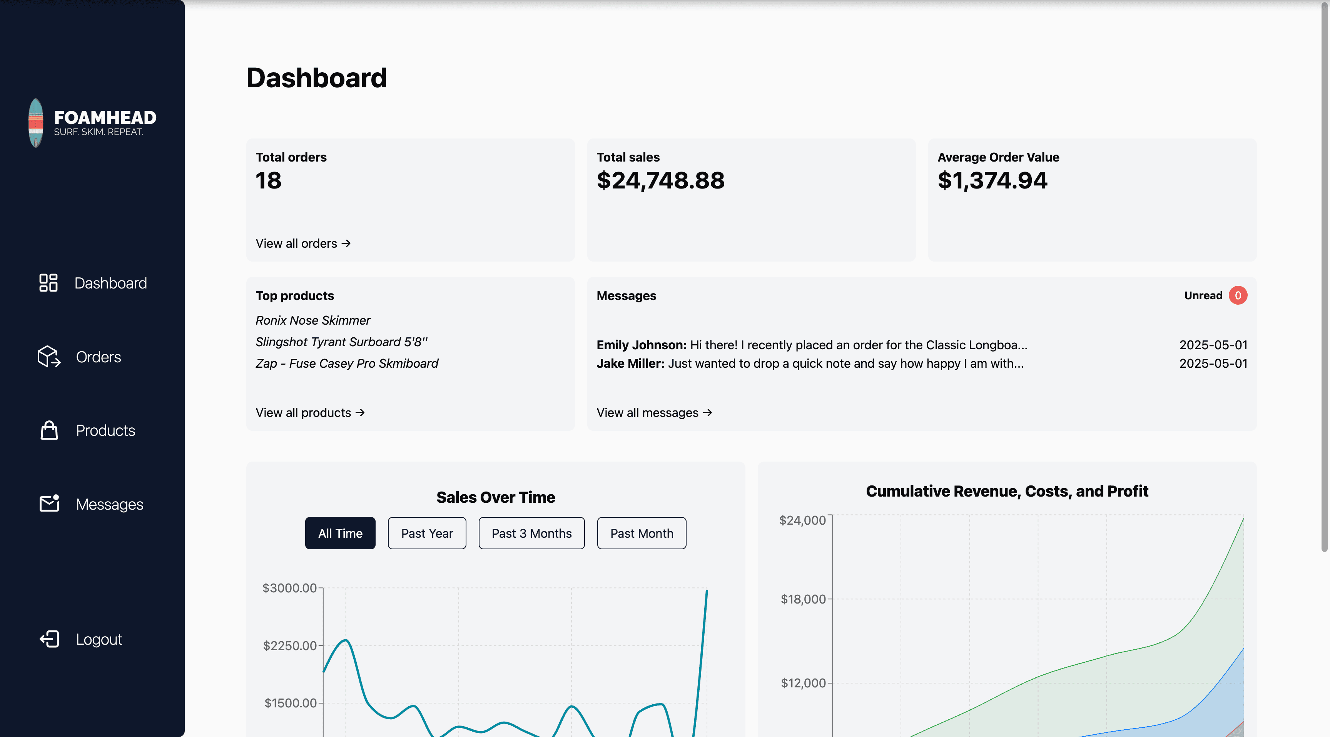Click the Dashboard page heading

(x=316, y=77)
